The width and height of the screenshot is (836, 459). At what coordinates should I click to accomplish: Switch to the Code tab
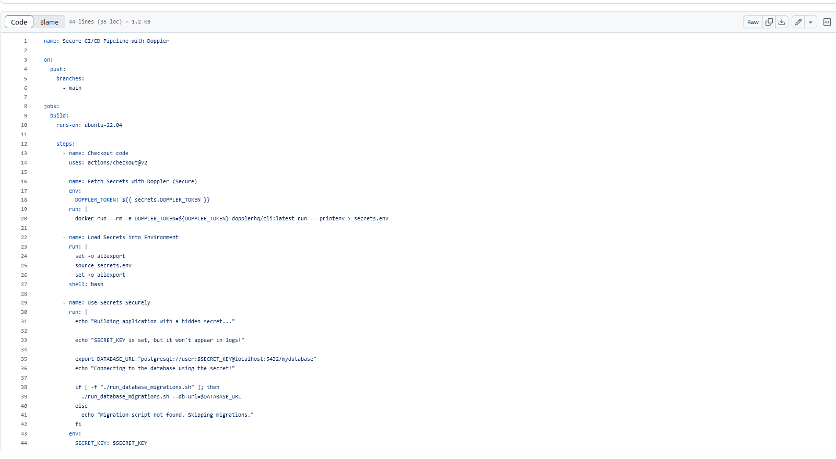(x=19, y=22)
